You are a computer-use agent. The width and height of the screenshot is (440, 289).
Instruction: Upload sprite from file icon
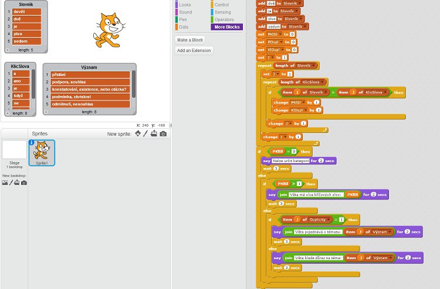click(x=154, y=133)
